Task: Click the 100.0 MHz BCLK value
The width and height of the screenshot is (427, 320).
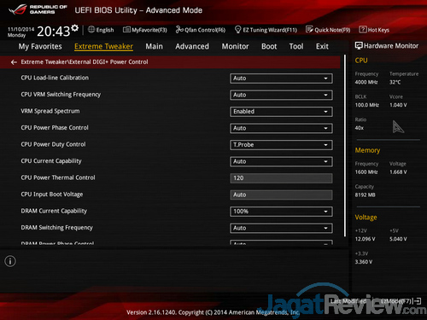Action: 367,105
